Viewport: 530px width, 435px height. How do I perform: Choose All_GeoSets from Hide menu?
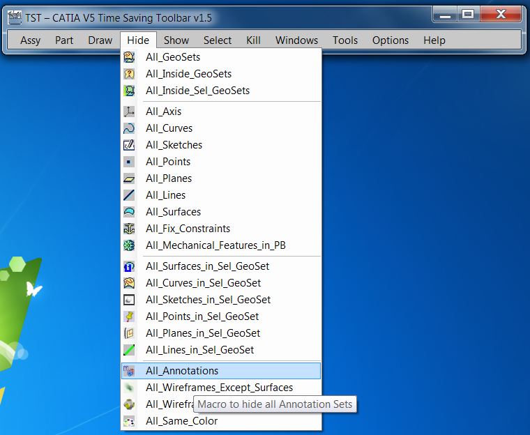point(221,57)
